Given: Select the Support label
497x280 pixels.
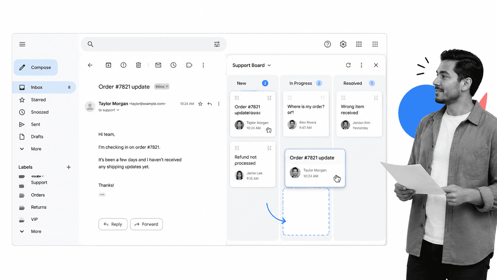Looking at the screenshot, I should pos(39,183).
